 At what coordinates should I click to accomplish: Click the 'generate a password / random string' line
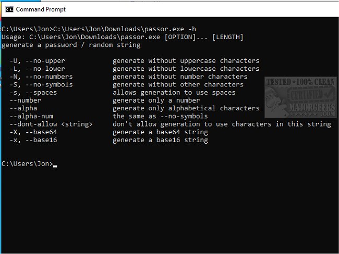pyautogui.click(x=71, y=45)
